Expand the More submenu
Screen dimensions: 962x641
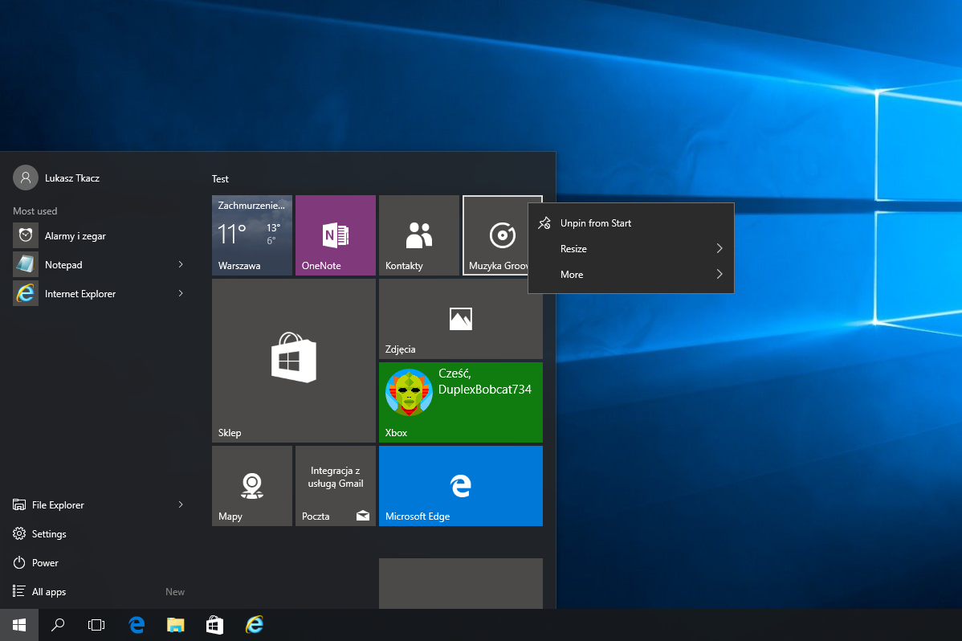coord(630,275)
